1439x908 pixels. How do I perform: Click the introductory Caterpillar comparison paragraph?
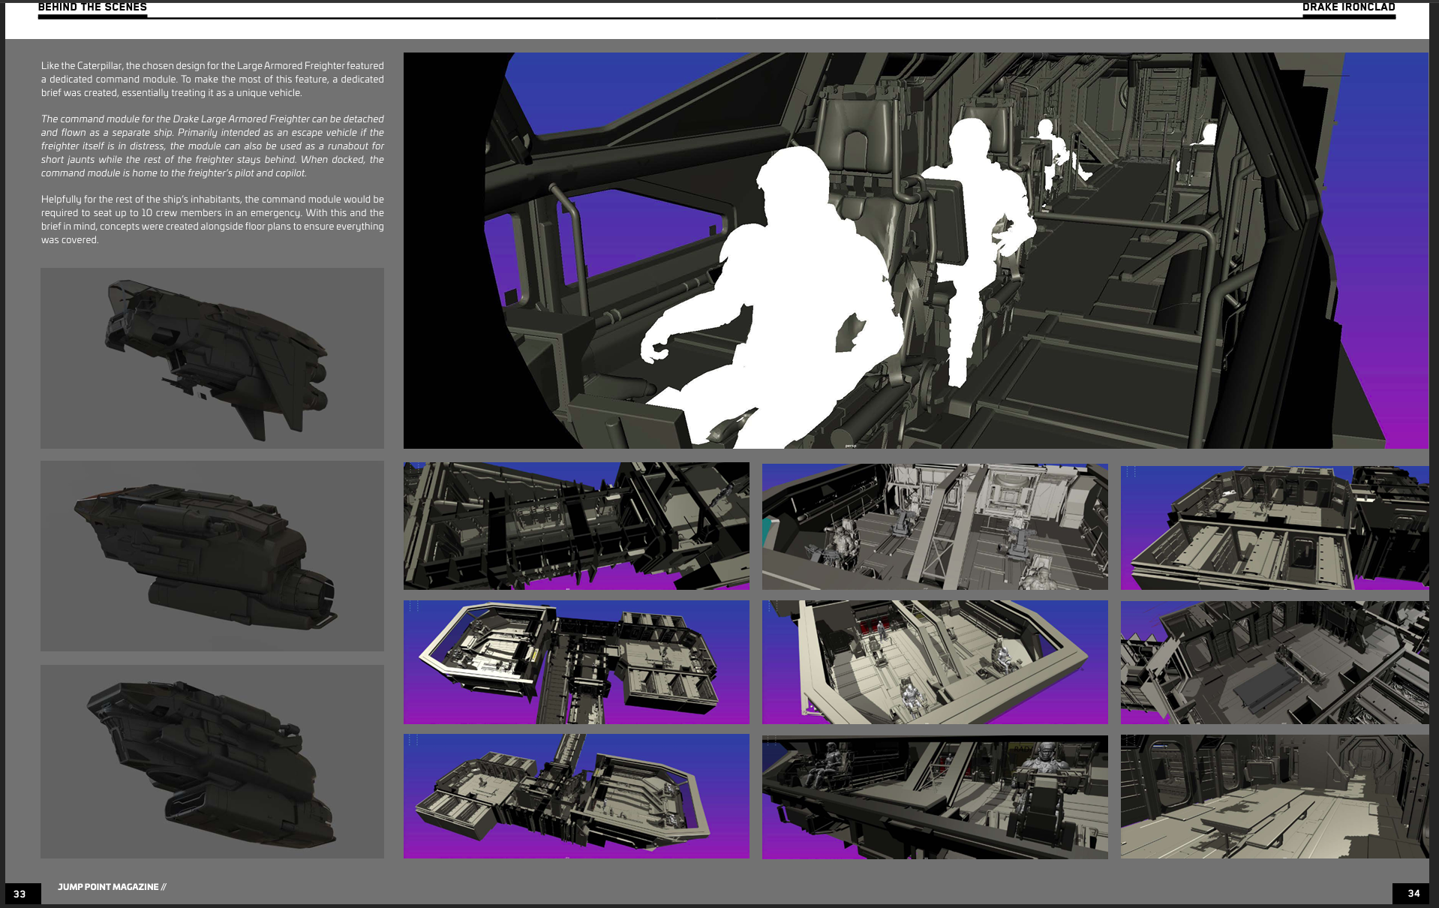pyautogui.click(x=212, y=79)
